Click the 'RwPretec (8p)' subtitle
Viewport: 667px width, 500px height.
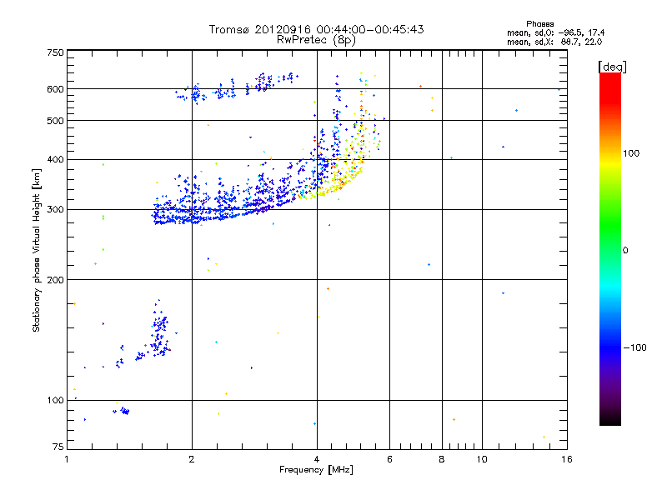point(316,40)
